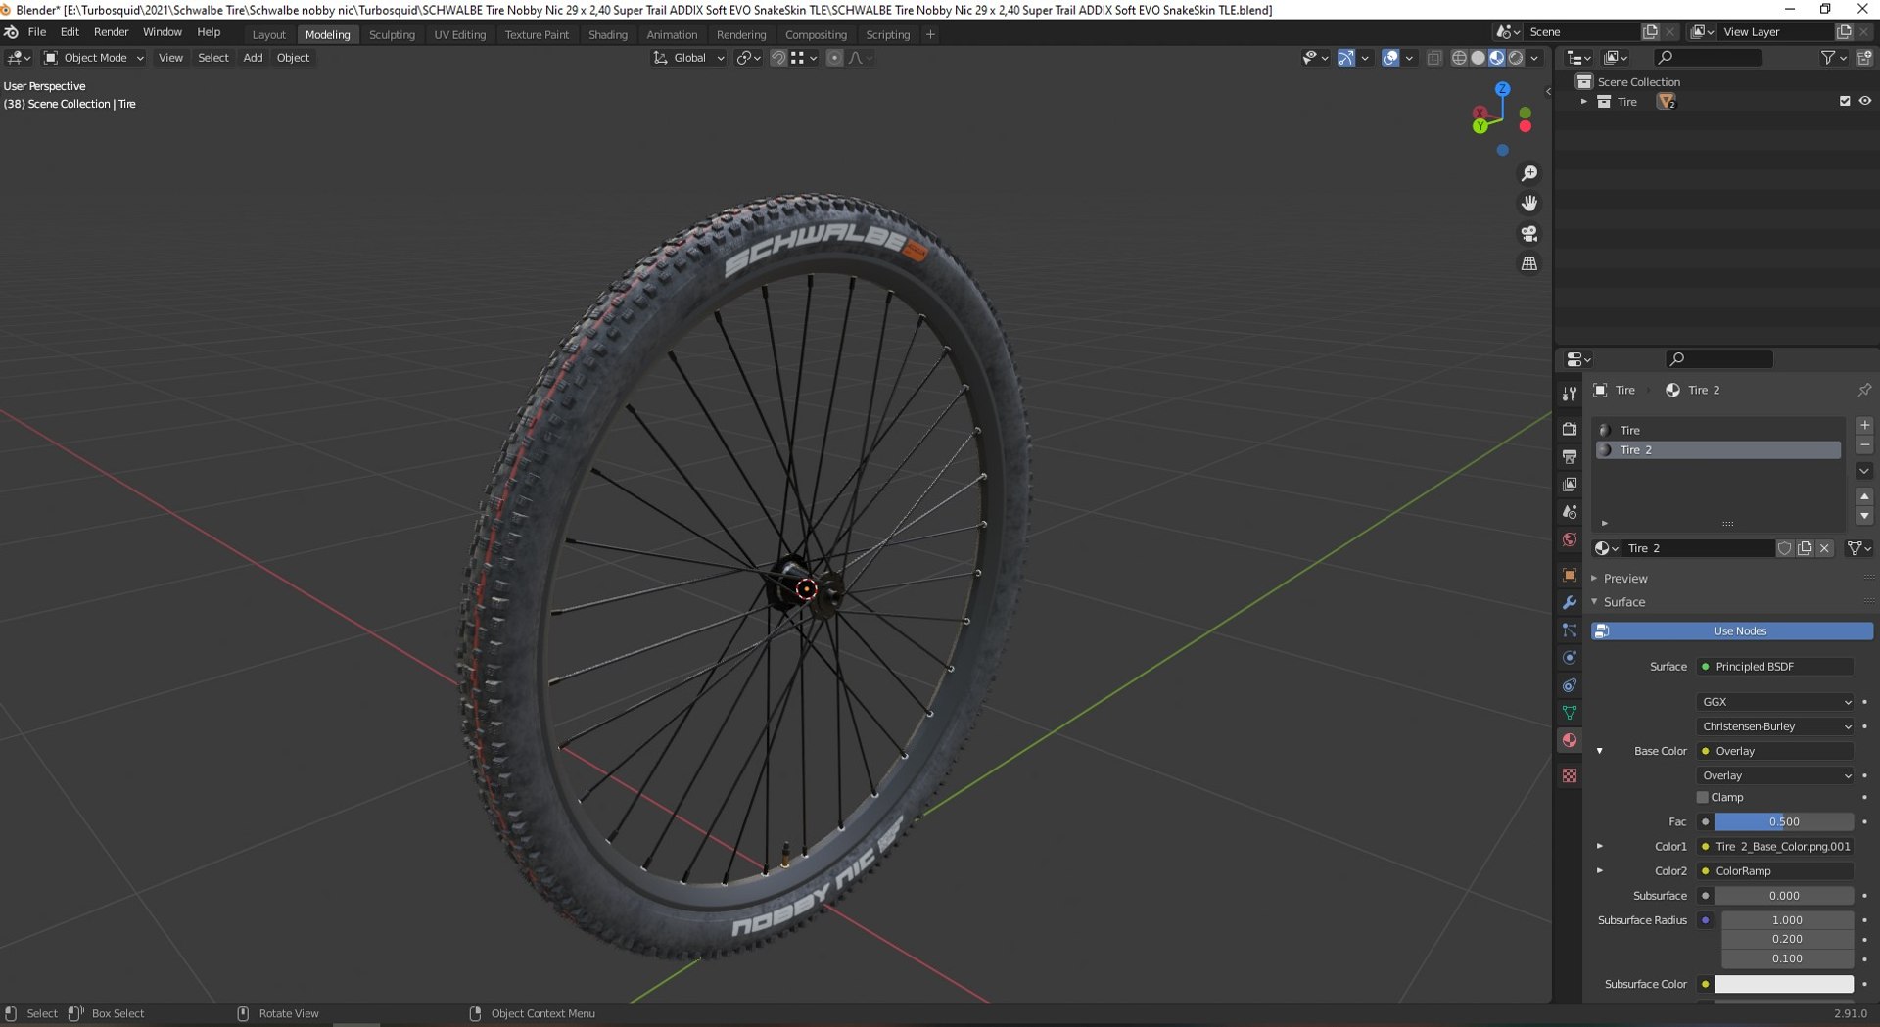
Task: Switch to wireframe viewport shading
Action: tap(1459, 58)
